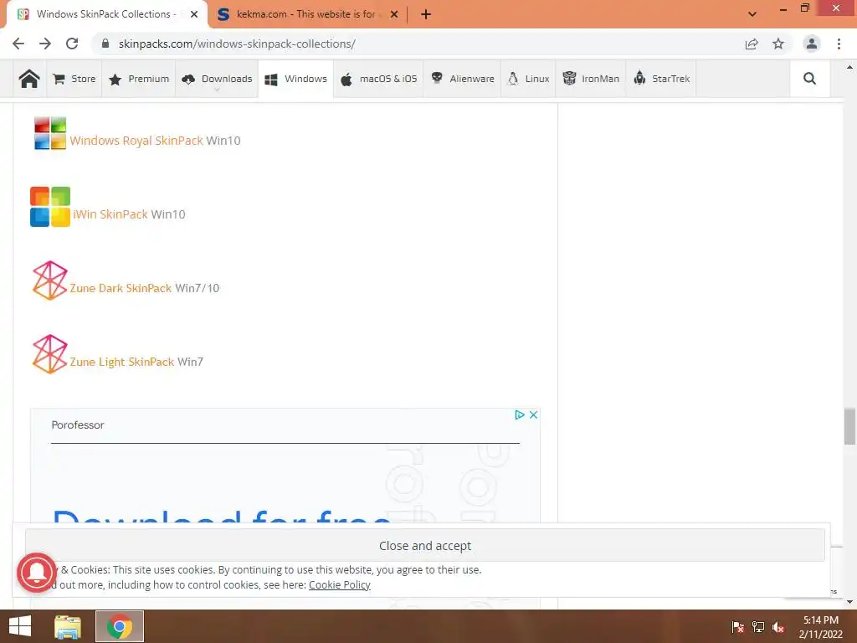Click the site search magnifier icon
Screen dimensions: 857x643
(809, 79)
